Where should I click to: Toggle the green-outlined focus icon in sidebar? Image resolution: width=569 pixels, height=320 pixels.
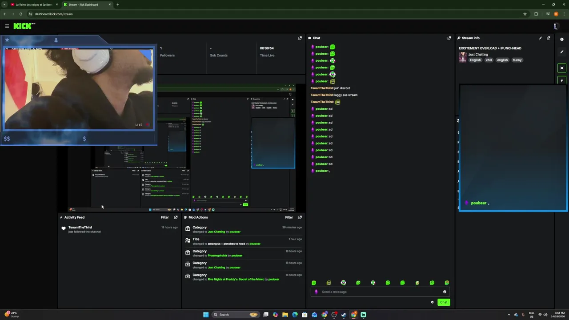coord(562,68)
